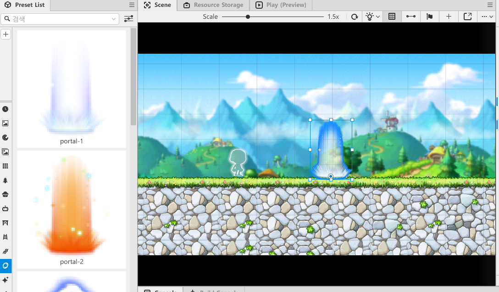
Task: Add a new preset with plus button
Action: click(6, 34)
